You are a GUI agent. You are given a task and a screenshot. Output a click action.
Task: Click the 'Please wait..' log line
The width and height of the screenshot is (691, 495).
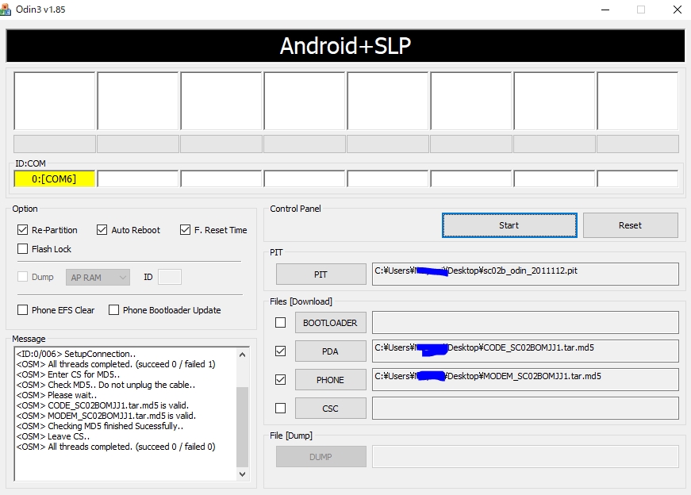56,395
